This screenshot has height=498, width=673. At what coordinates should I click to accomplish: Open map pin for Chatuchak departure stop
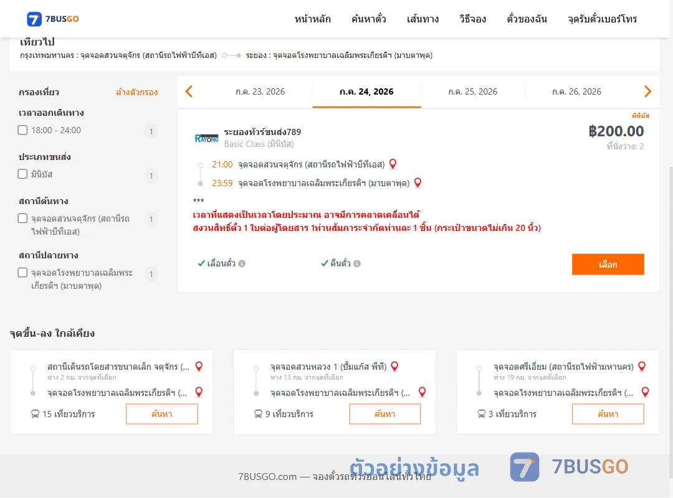tap(393, 164)
